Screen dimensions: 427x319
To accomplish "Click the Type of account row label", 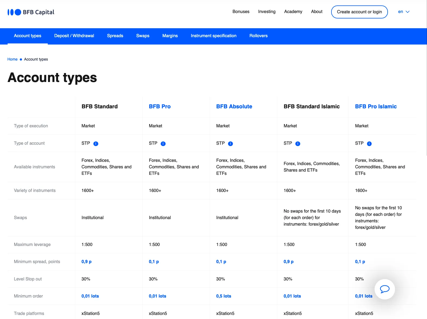I will tap(29, 143).
